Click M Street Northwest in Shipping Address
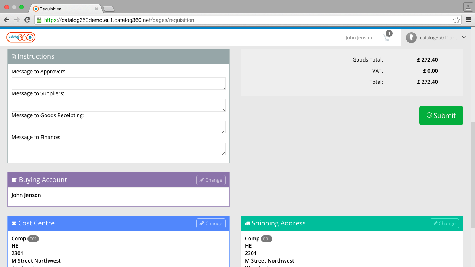The height and width of the screenshot is (267, 475). tap(270, 261)
